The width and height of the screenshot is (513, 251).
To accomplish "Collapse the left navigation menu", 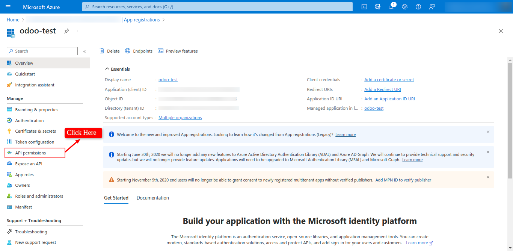I will (84, 51).
